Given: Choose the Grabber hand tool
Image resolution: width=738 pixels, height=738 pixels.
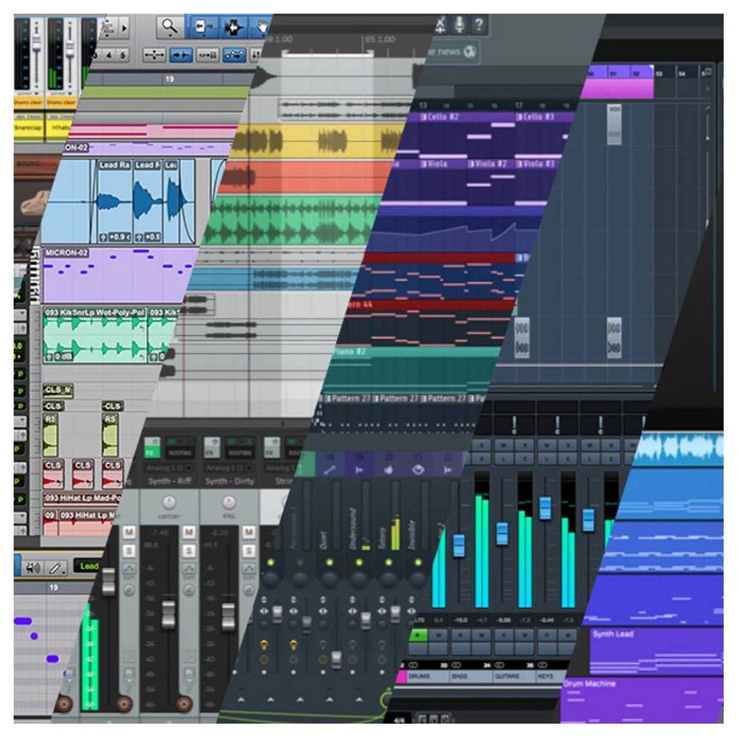Looking at the screenshot, I should point(261,27).
